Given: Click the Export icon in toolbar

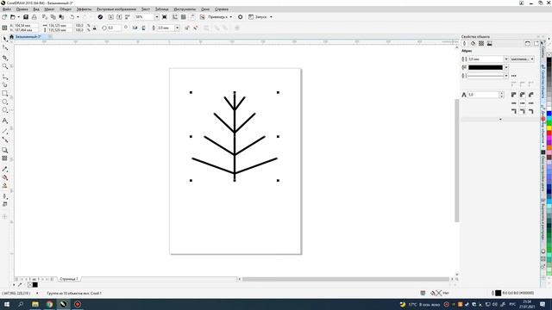Looking at the screenshot, I should pos(119,17).
